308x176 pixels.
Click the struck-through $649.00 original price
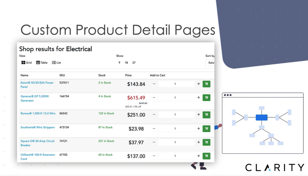(143, 103)
